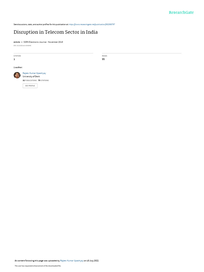The width and height of the screenshot is (204, 272).
Task: Select the 32 PUBLICATIONS stat
Action: click(30, 80)
